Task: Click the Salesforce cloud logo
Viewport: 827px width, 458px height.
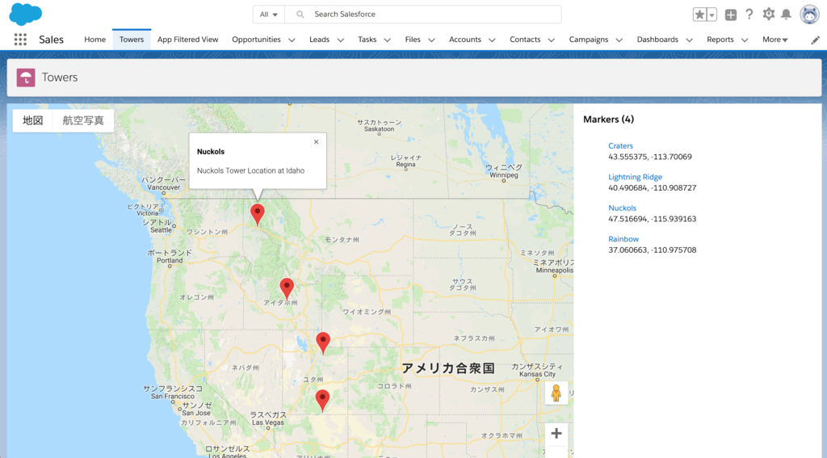Action: point(25,14)
